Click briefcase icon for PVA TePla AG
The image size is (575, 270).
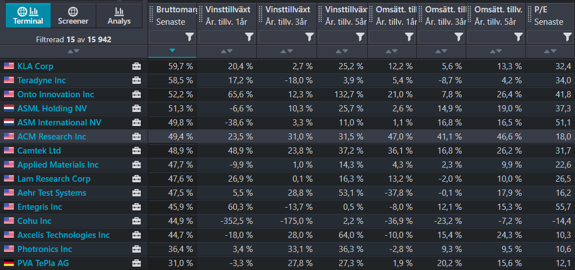coord(136,263)
